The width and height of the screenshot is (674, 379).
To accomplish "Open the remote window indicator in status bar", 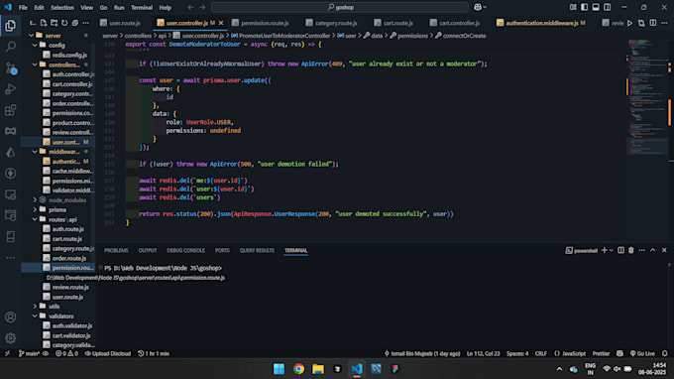I will 7,353.
